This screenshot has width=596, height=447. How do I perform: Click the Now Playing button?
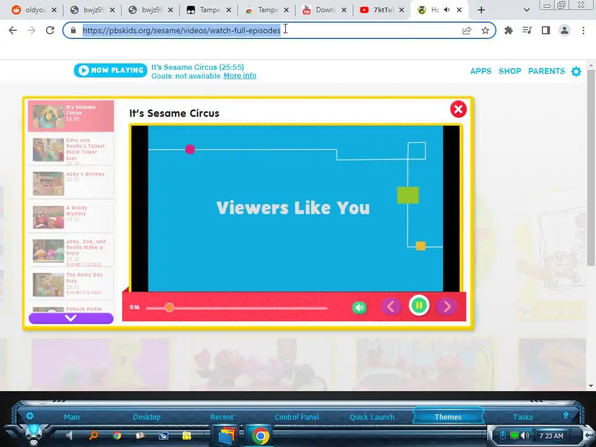point(110,70)
